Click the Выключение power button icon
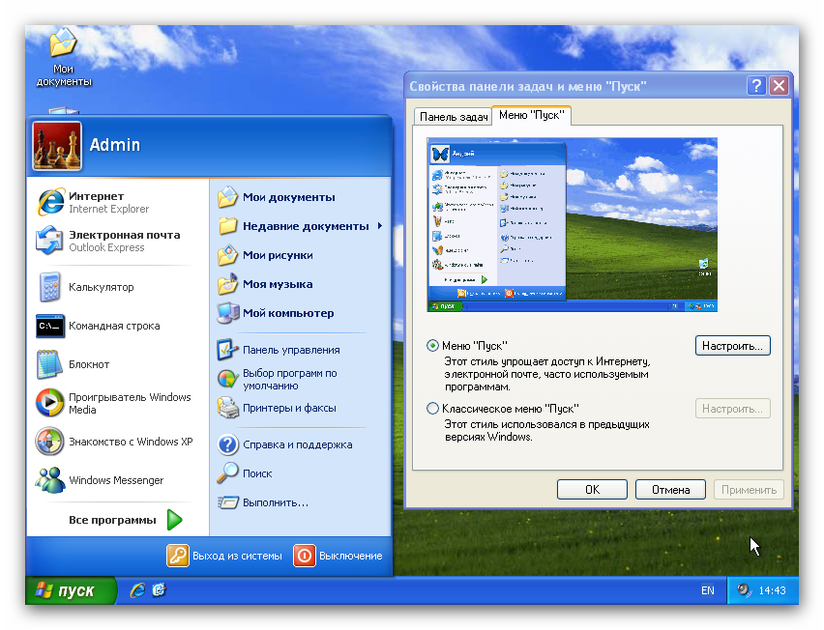 coord(305,556)
